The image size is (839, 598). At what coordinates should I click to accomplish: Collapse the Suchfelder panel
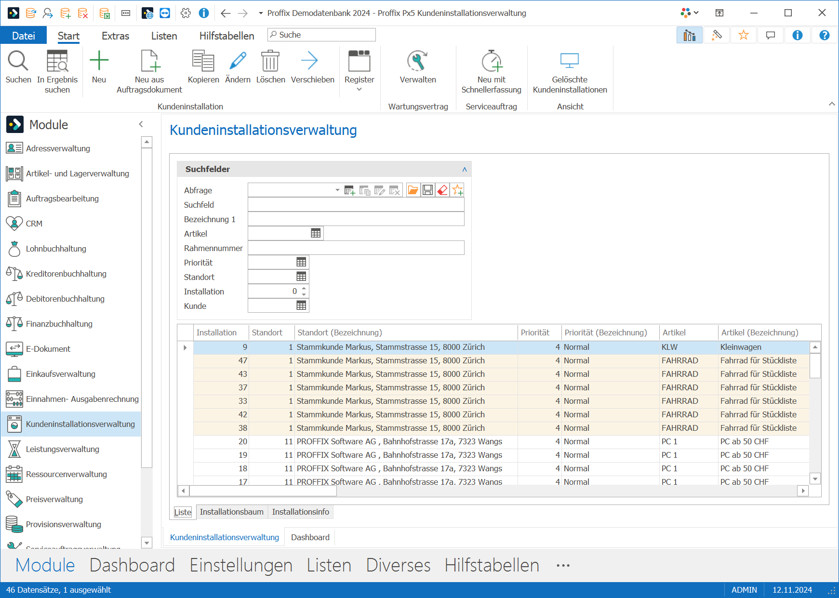coord(465,169)
